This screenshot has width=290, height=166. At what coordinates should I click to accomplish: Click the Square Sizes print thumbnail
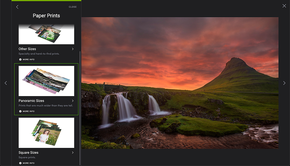pos(46,133)
